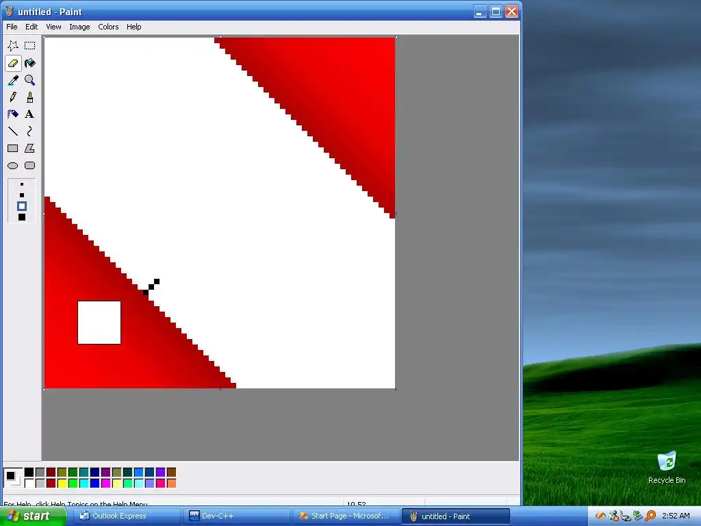Choose the lime green palette color

[x=73, y=483]
